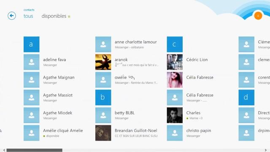Click the scrollbar right arrow
The height and width of the screenshot is (152, 270).
(x=266, y=150)
